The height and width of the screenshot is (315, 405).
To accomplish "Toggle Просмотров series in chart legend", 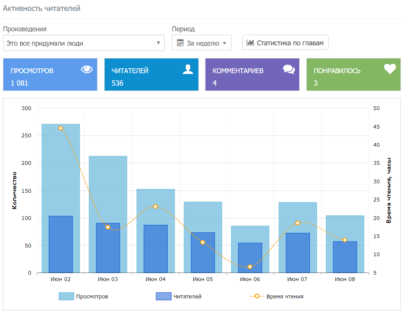I will (83, 297).
